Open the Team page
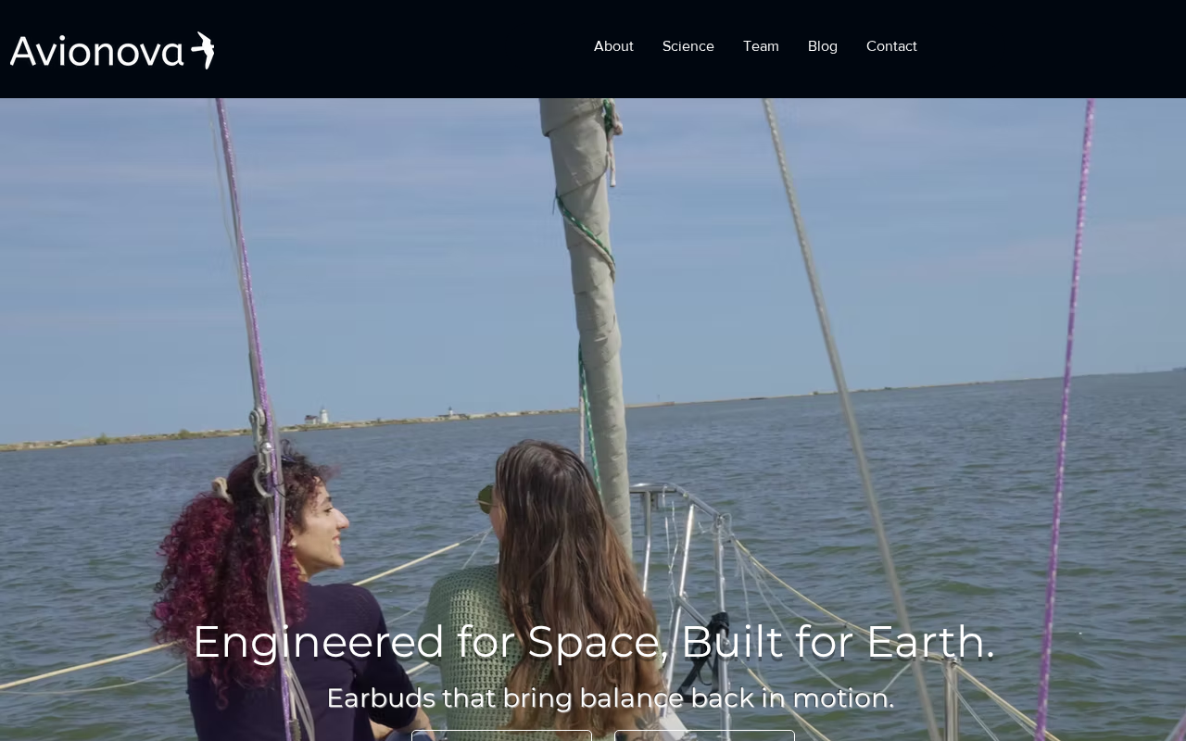The height and width of the screenshot is (741, 1186). 761,46
